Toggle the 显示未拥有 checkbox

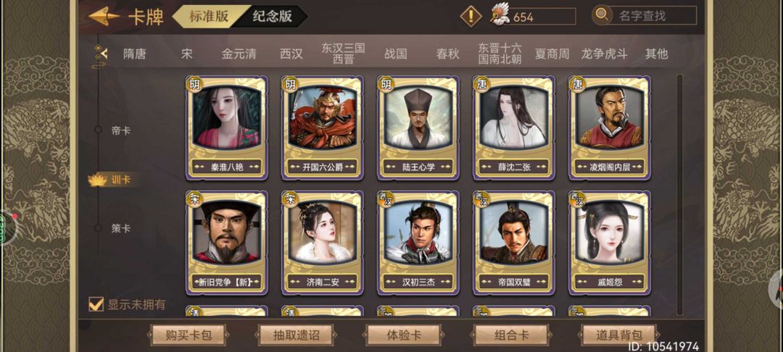point(96,303)
